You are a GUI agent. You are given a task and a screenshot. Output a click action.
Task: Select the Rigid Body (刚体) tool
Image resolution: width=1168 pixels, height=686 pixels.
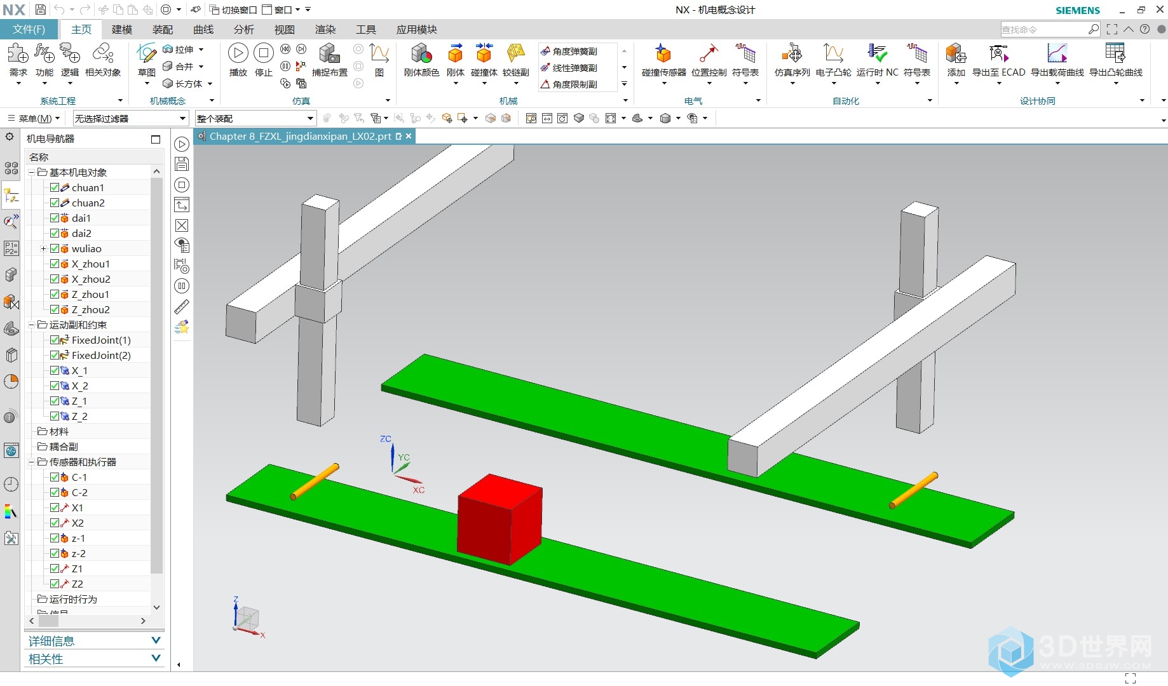(455, 60)
